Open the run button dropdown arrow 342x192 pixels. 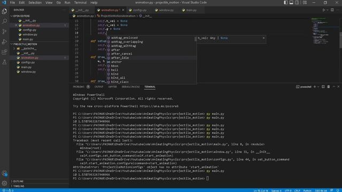click(328, 10)
